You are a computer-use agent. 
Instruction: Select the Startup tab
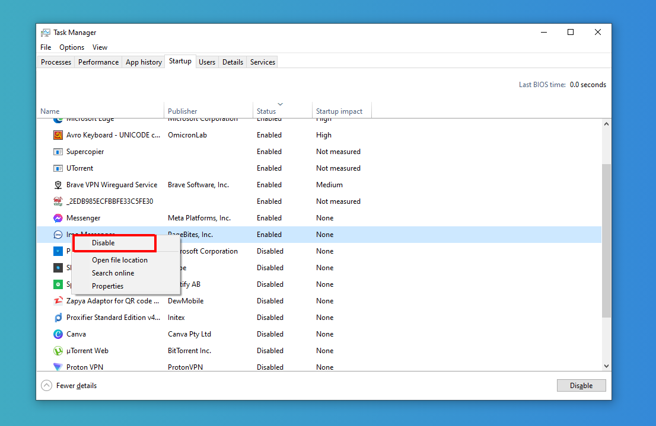tap(180, 61)
